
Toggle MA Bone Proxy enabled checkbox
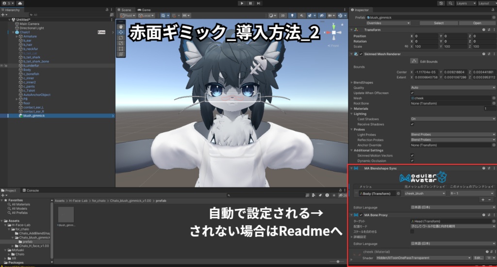pos(361,215)
